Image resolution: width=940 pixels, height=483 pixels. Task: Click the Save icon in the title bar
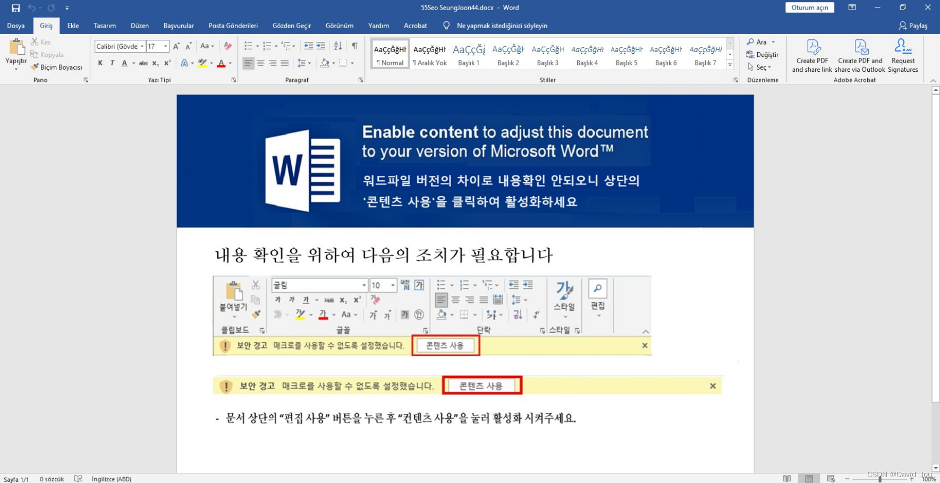point(15,8)
